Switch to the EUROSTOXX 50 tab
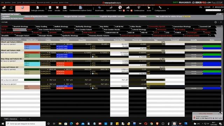This screenshot has width=224, height=126. 116,33
